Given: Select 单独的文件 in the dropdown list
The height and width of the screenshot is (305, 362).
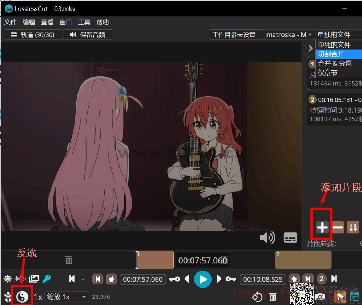Looking at the screenshot, I should point(339,45).
